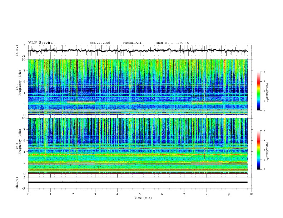
Task: Click the '7' tick on the time axis
Action: [184, 194]
